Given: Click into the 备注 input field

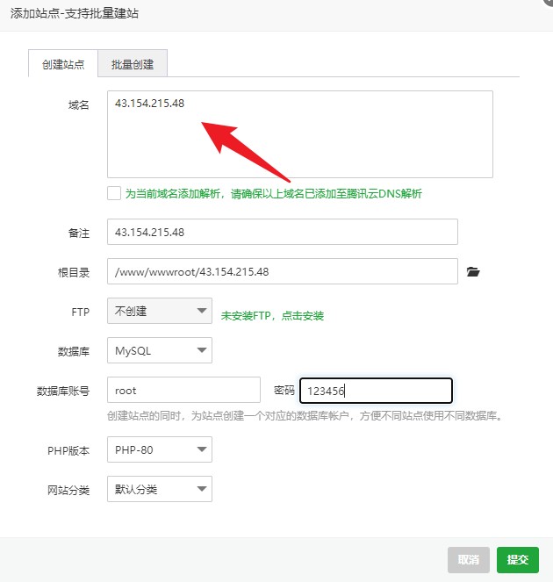Looking at the screenshot, I should click(x=282, y=232).
